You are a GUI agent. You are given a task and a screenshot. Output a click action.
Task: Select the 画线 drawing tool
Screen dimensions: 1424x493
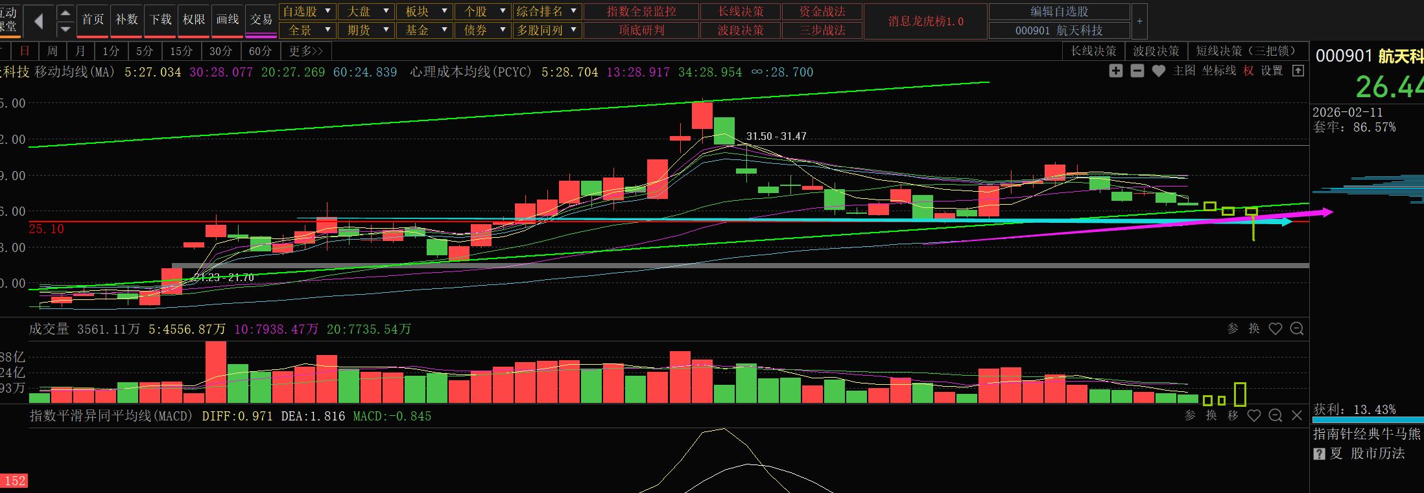click(x=228, y=20)
